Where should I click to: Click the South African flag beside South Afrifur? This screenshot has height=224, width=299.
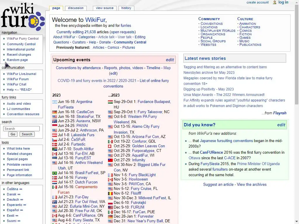55,149
